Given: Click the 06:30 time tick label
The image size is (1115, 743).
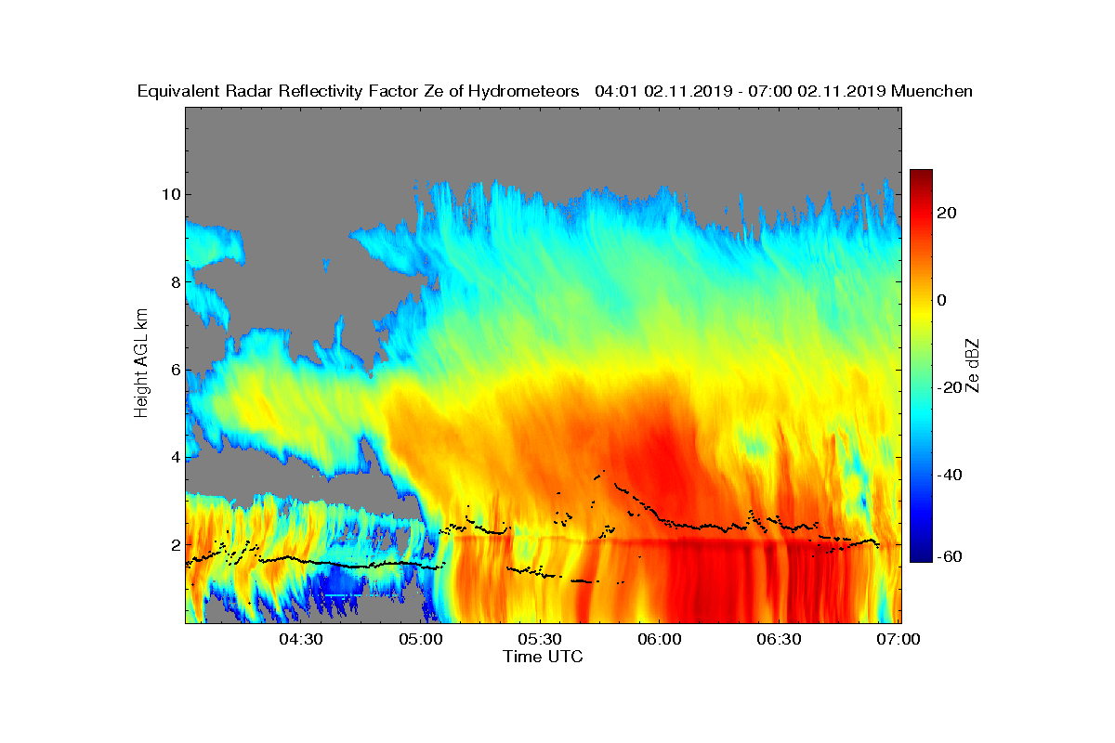Looking at the screenshot, I should [779, 639].
